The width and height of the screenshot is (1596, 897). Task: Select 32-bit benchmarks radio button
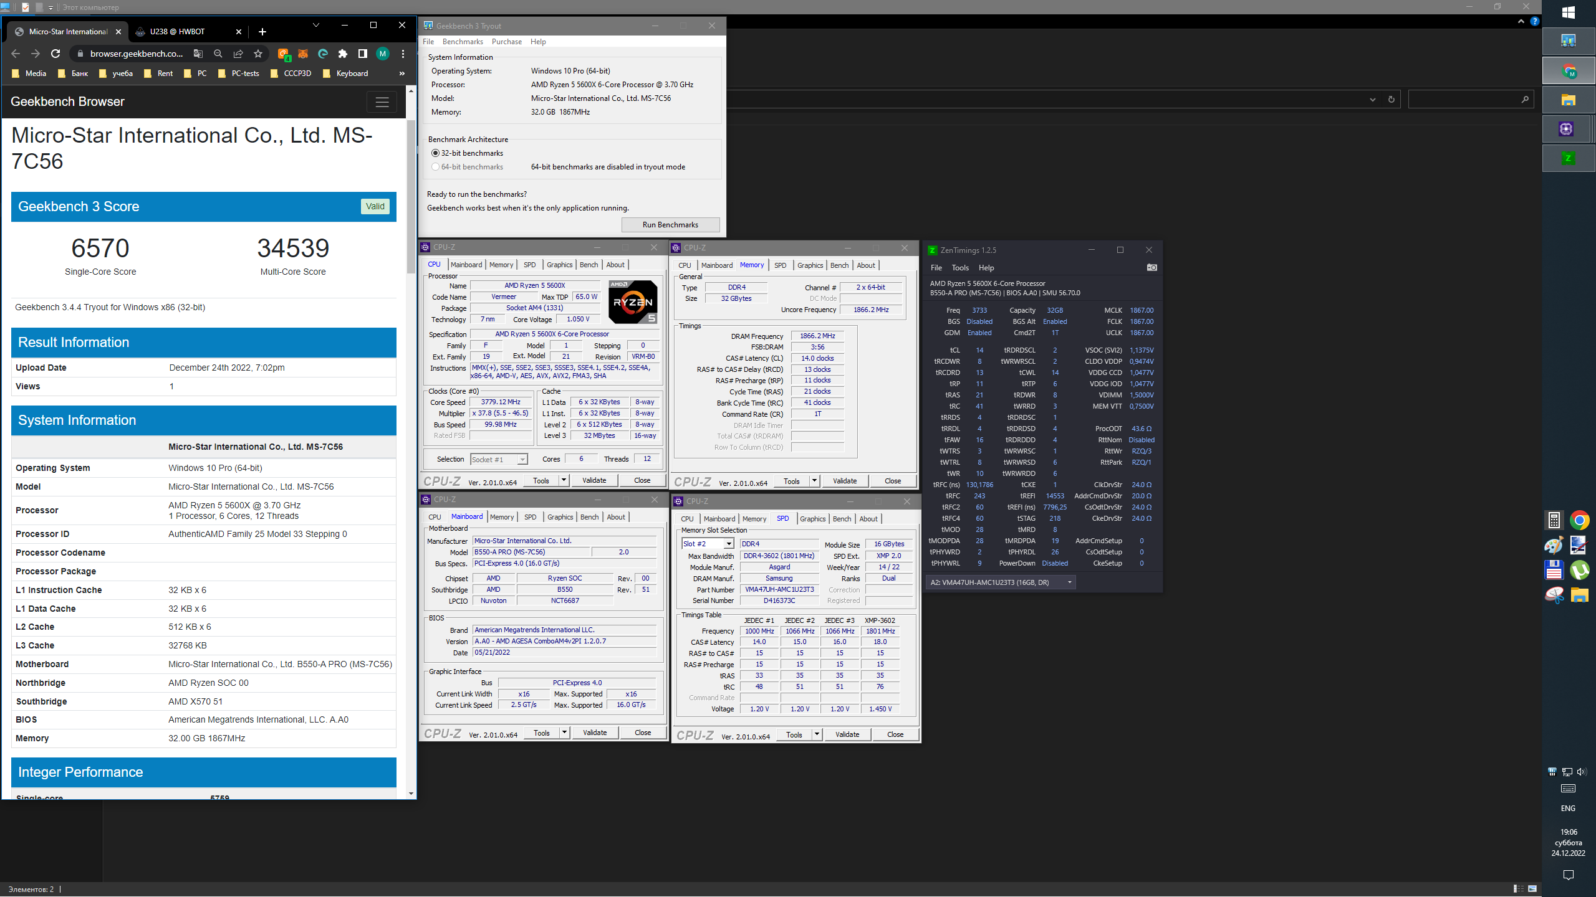[435, 153]
